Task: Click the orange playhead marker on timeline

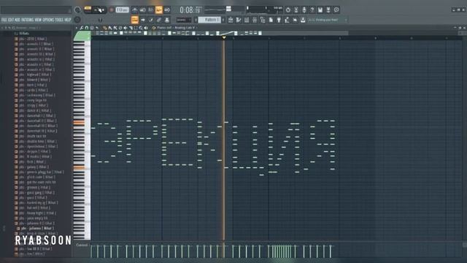Action: point(224,38)
